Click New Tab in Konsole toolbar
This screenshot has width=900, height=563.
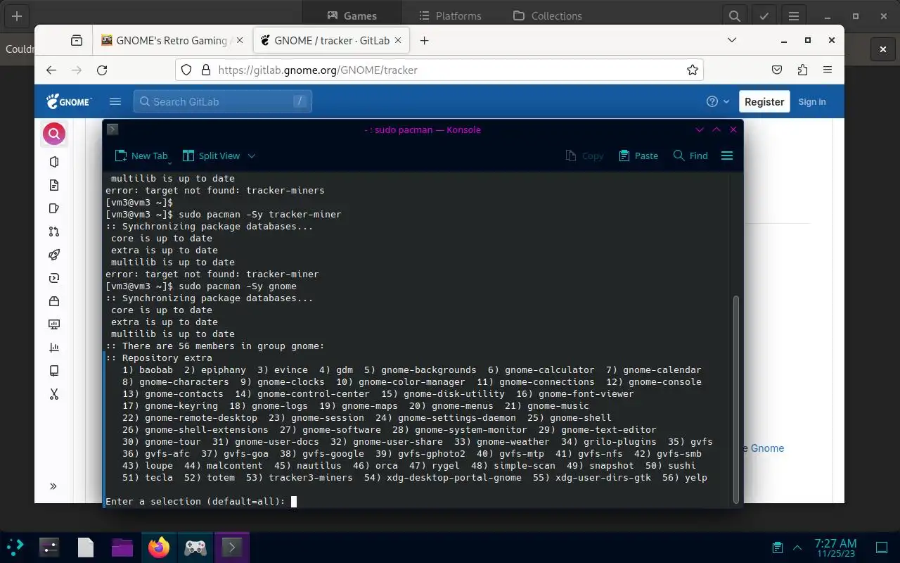click(x=141, y=156)
